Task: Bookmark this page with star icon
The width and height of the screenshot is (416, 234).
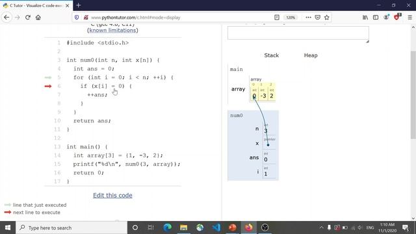Action: click(326, 18)
